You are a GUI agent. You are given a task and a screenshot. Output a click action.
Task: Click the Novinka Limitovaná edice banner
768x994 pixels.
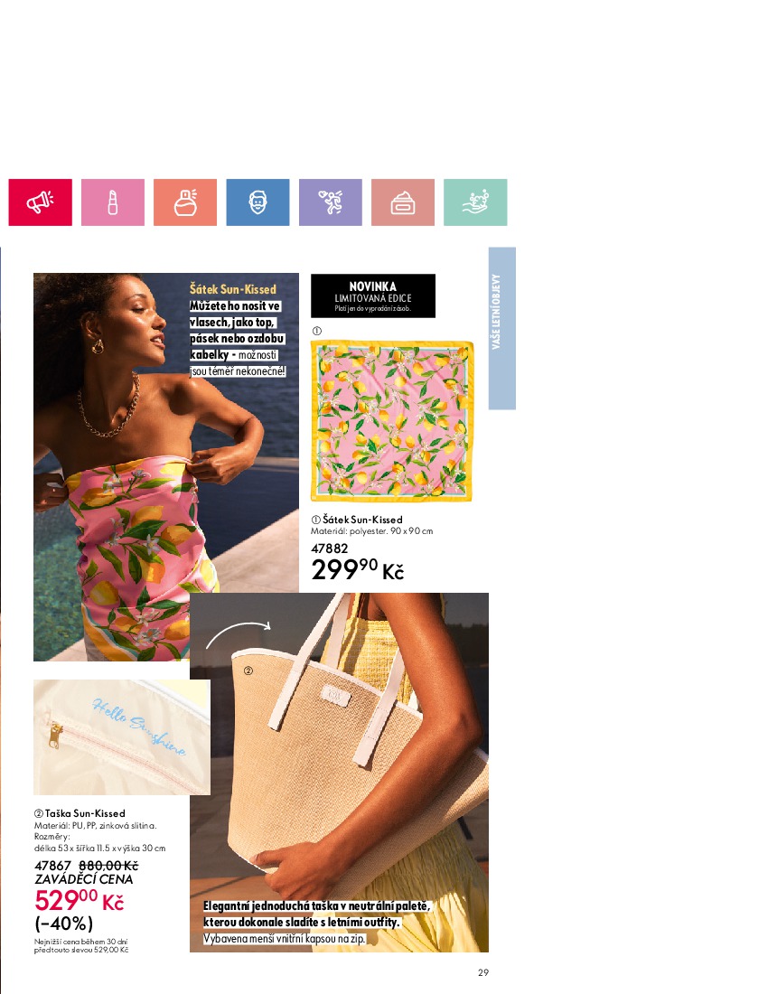(x=372, y=295)
